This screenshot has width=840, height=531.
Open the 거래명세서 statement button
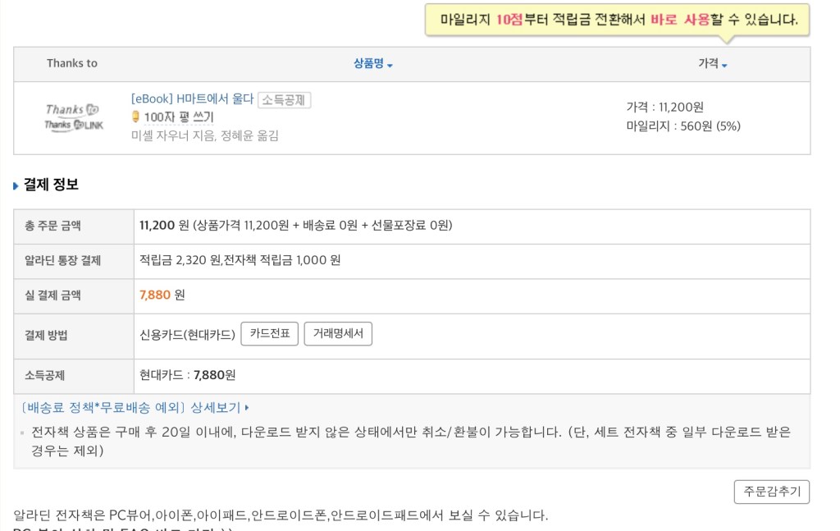click(338, 334)
